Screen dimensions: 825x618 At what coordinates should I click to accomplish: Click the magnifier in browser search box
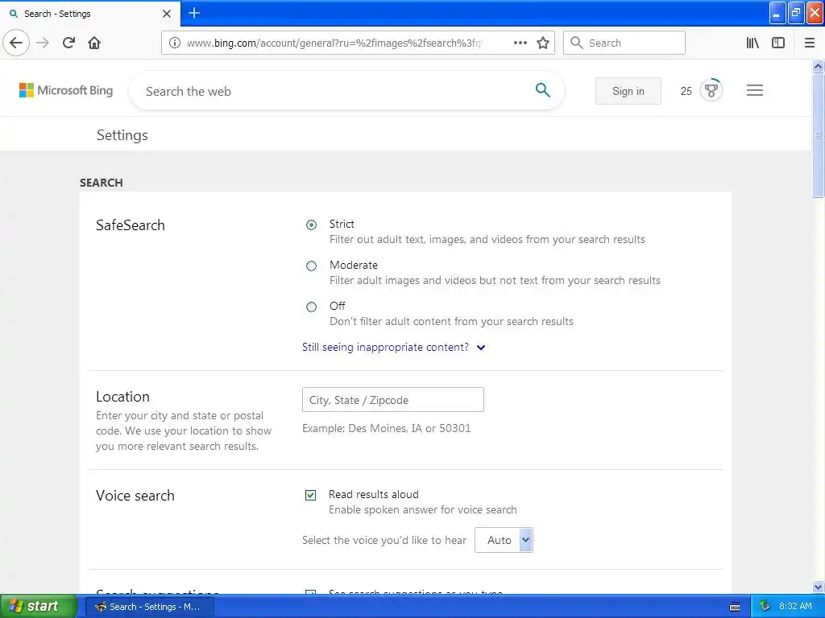(577, 43)
